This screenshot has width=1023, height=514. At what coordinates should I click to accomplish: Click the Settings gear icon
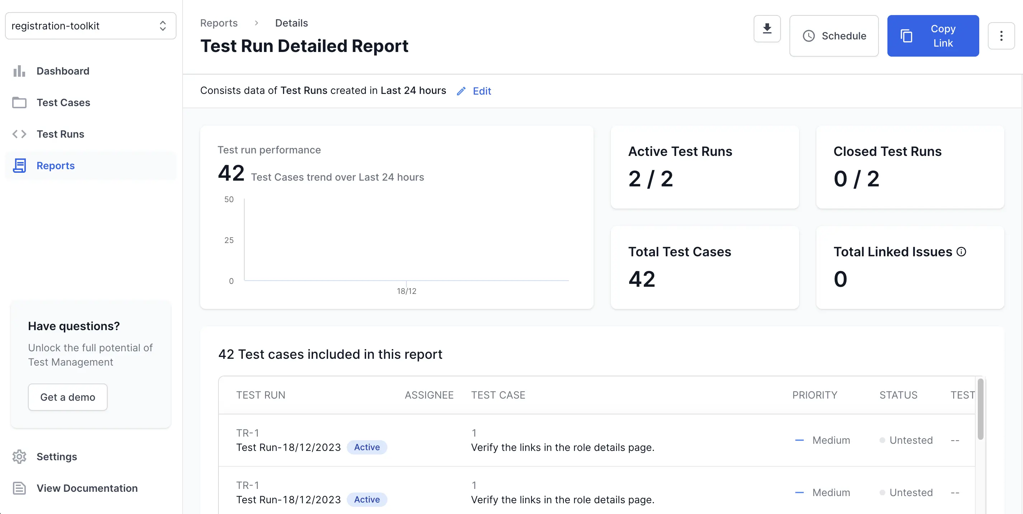pyautogui.click(x=19, y=456)
